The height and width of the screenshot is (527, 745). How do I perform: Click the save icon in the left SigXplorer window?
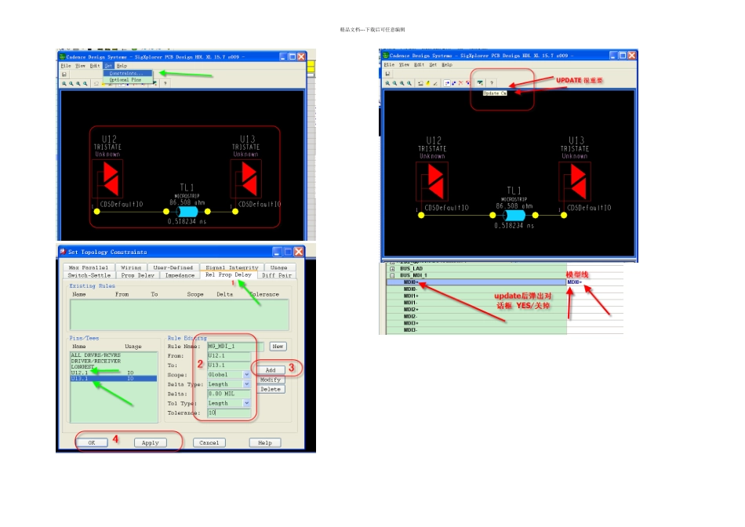click(x=64, y=75)
